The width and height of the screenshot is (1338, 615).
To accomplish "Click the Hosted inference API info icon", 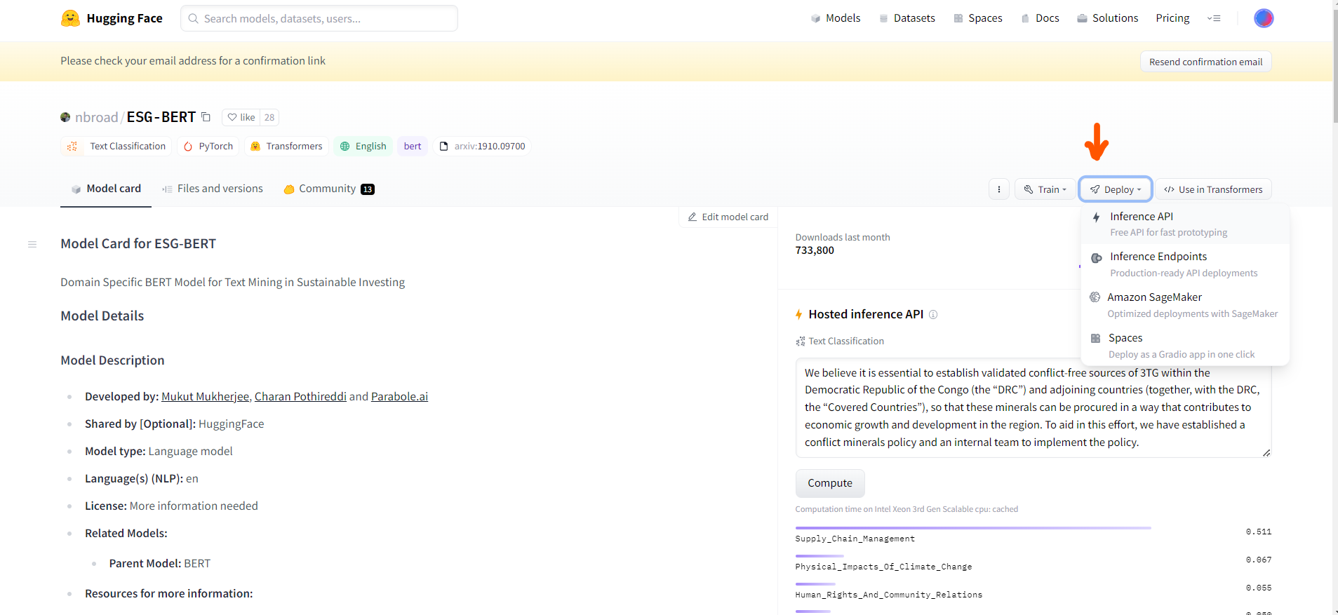I will point(933,315).
